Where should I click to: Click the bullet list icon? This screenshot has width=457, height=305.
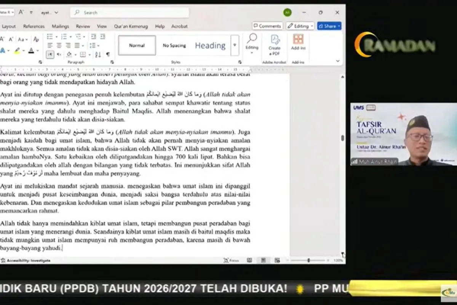[50, 37]
